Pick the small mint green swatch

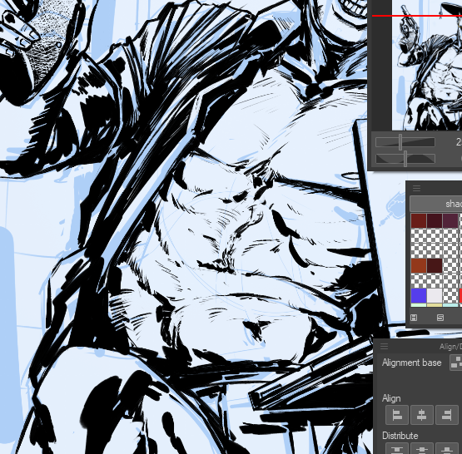point(419,305)
